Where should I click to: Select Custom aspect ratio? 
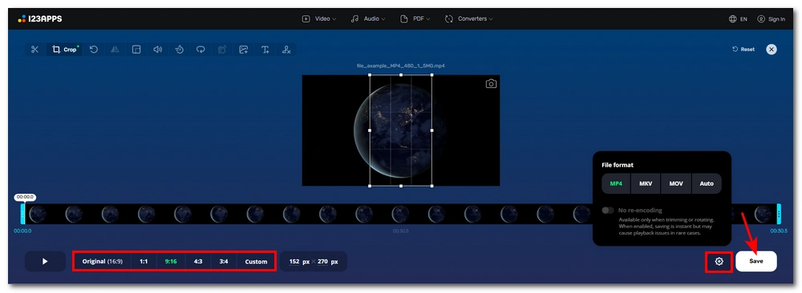coord(256,261)
